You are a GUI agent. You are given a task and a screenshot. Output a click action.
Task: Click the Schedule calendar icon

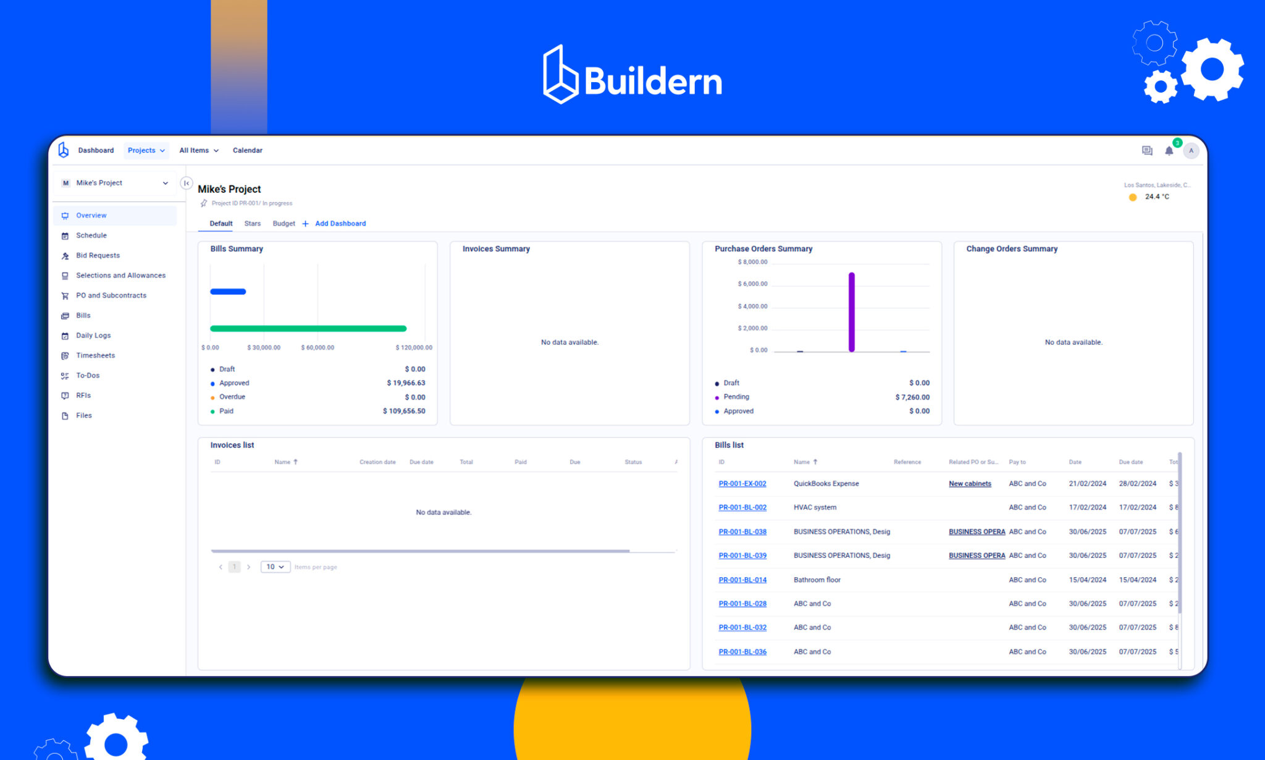pyautogui.click(x=65, y=235)
